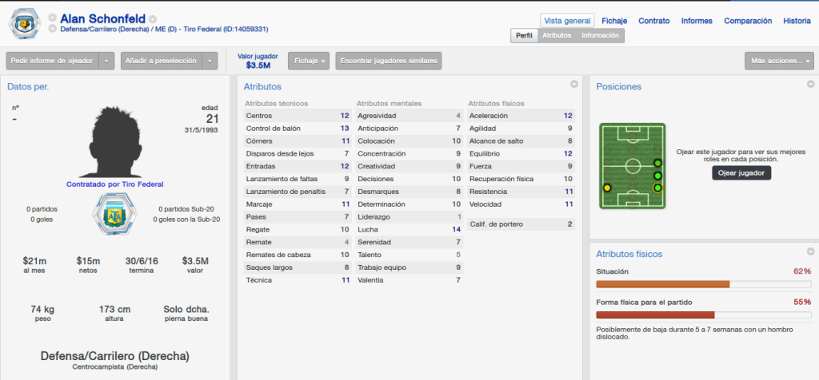Select the bottom green right-back position dot
The width and height of the screenshot is (819, 380).
pyautogui.click(x=657, y=188)
